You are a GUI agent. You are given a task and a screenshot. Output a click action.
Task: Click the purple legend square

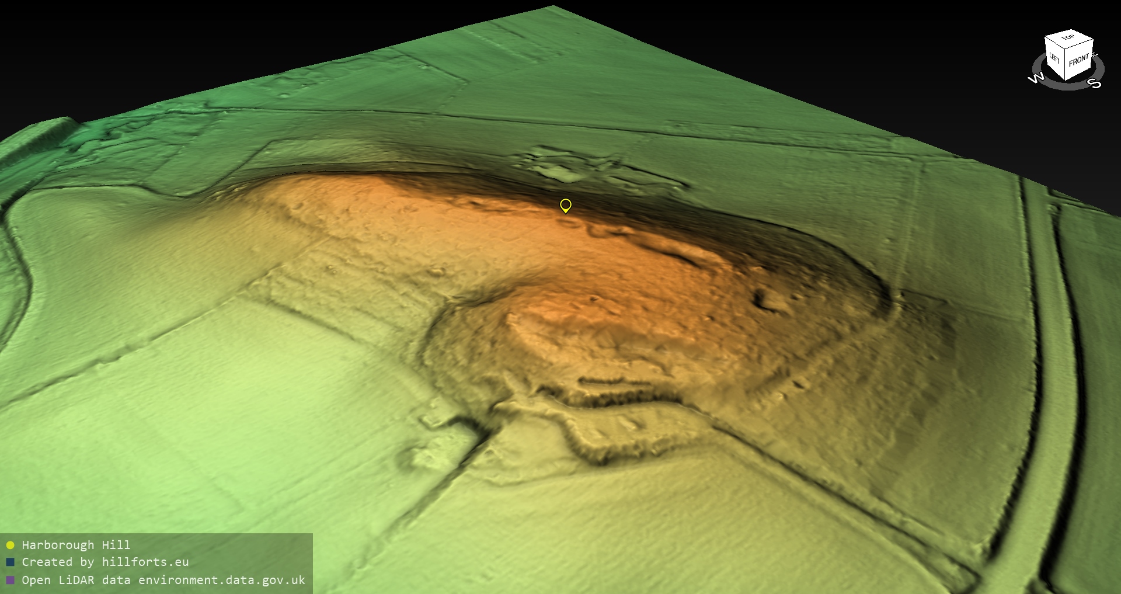click(x=10, y=581)
